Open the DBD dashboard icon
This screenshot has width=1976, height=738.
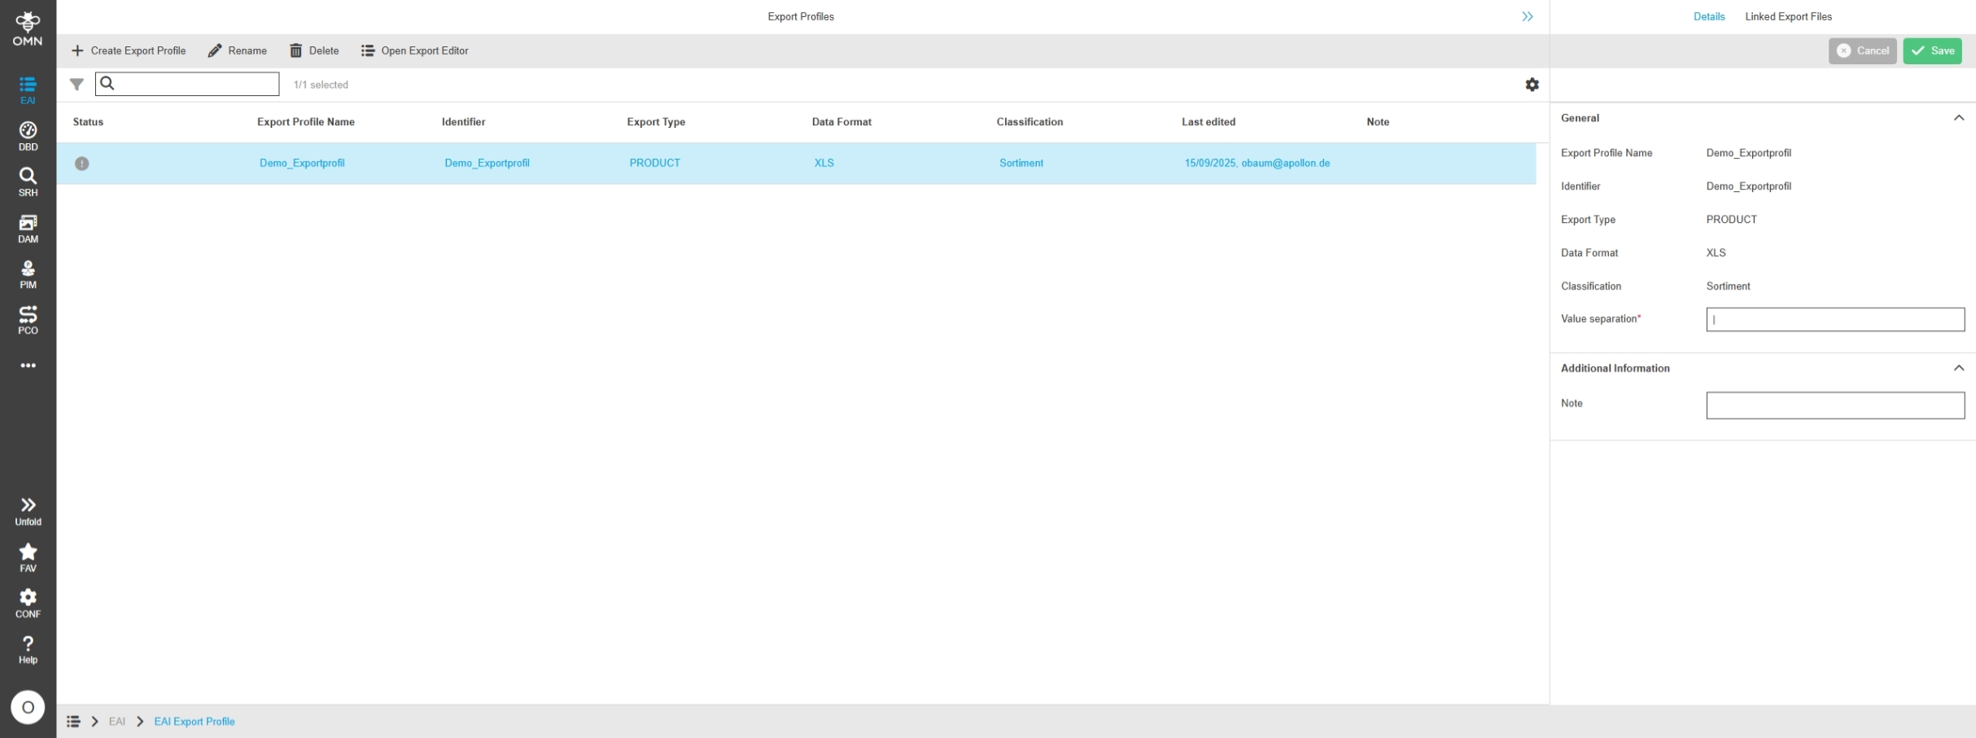click(x=28, y=136)
